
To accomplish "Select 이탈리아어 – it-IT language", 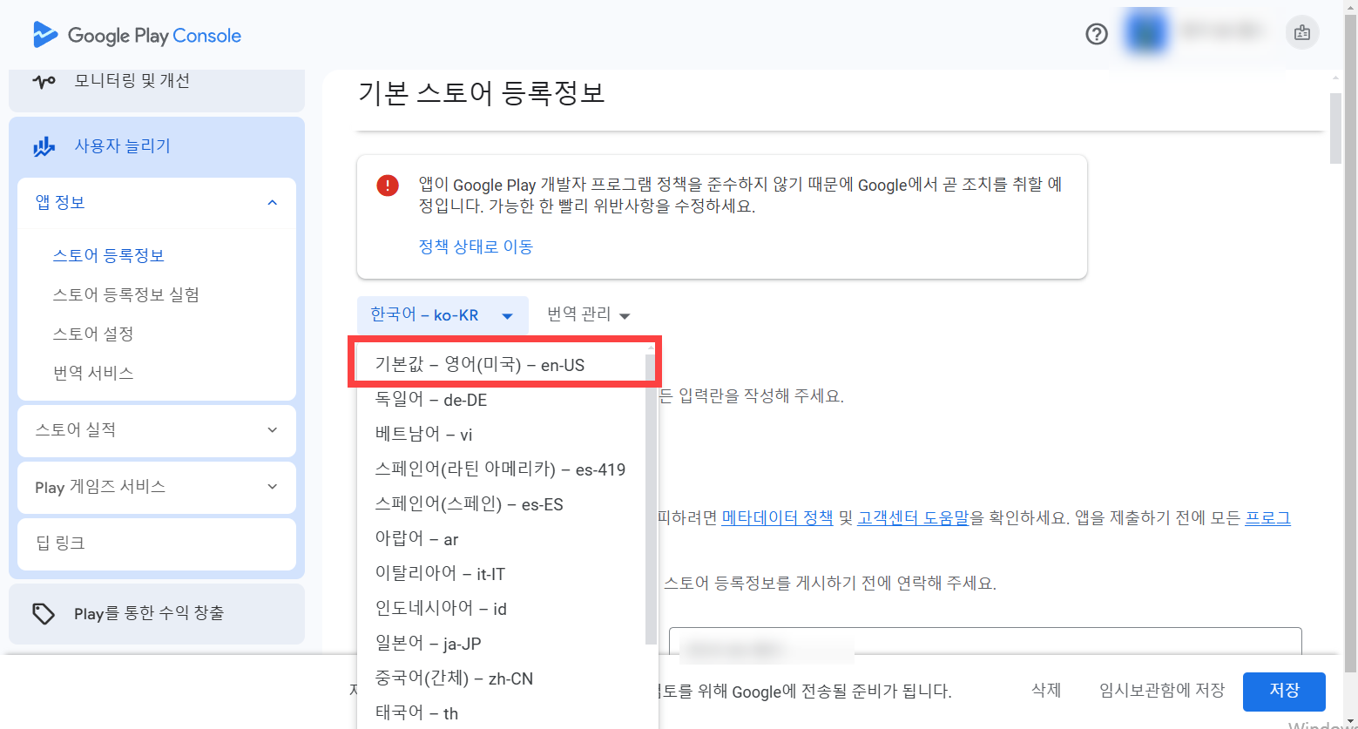I will coord(502,574).
